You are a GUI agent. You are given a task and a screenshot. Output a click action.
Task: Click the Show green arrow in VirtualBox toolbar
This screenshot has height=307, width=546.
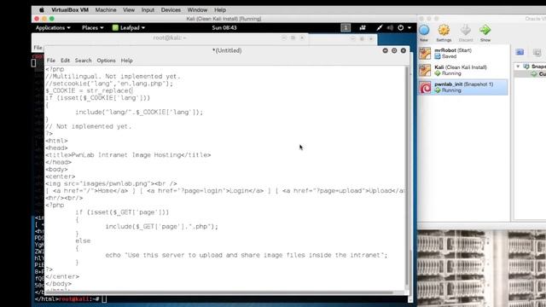(x=485, y=32)
